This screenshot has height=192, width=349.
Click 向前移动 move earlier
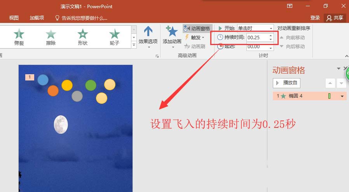click(x=292, y=38)
